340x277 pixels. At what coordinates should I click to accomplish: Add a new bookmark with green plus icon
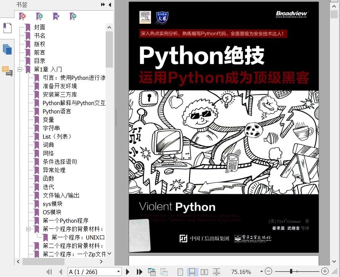(39, 16)
